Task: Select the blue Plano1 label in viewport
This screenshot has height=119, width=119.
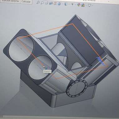Action: [x=101, y=61]
